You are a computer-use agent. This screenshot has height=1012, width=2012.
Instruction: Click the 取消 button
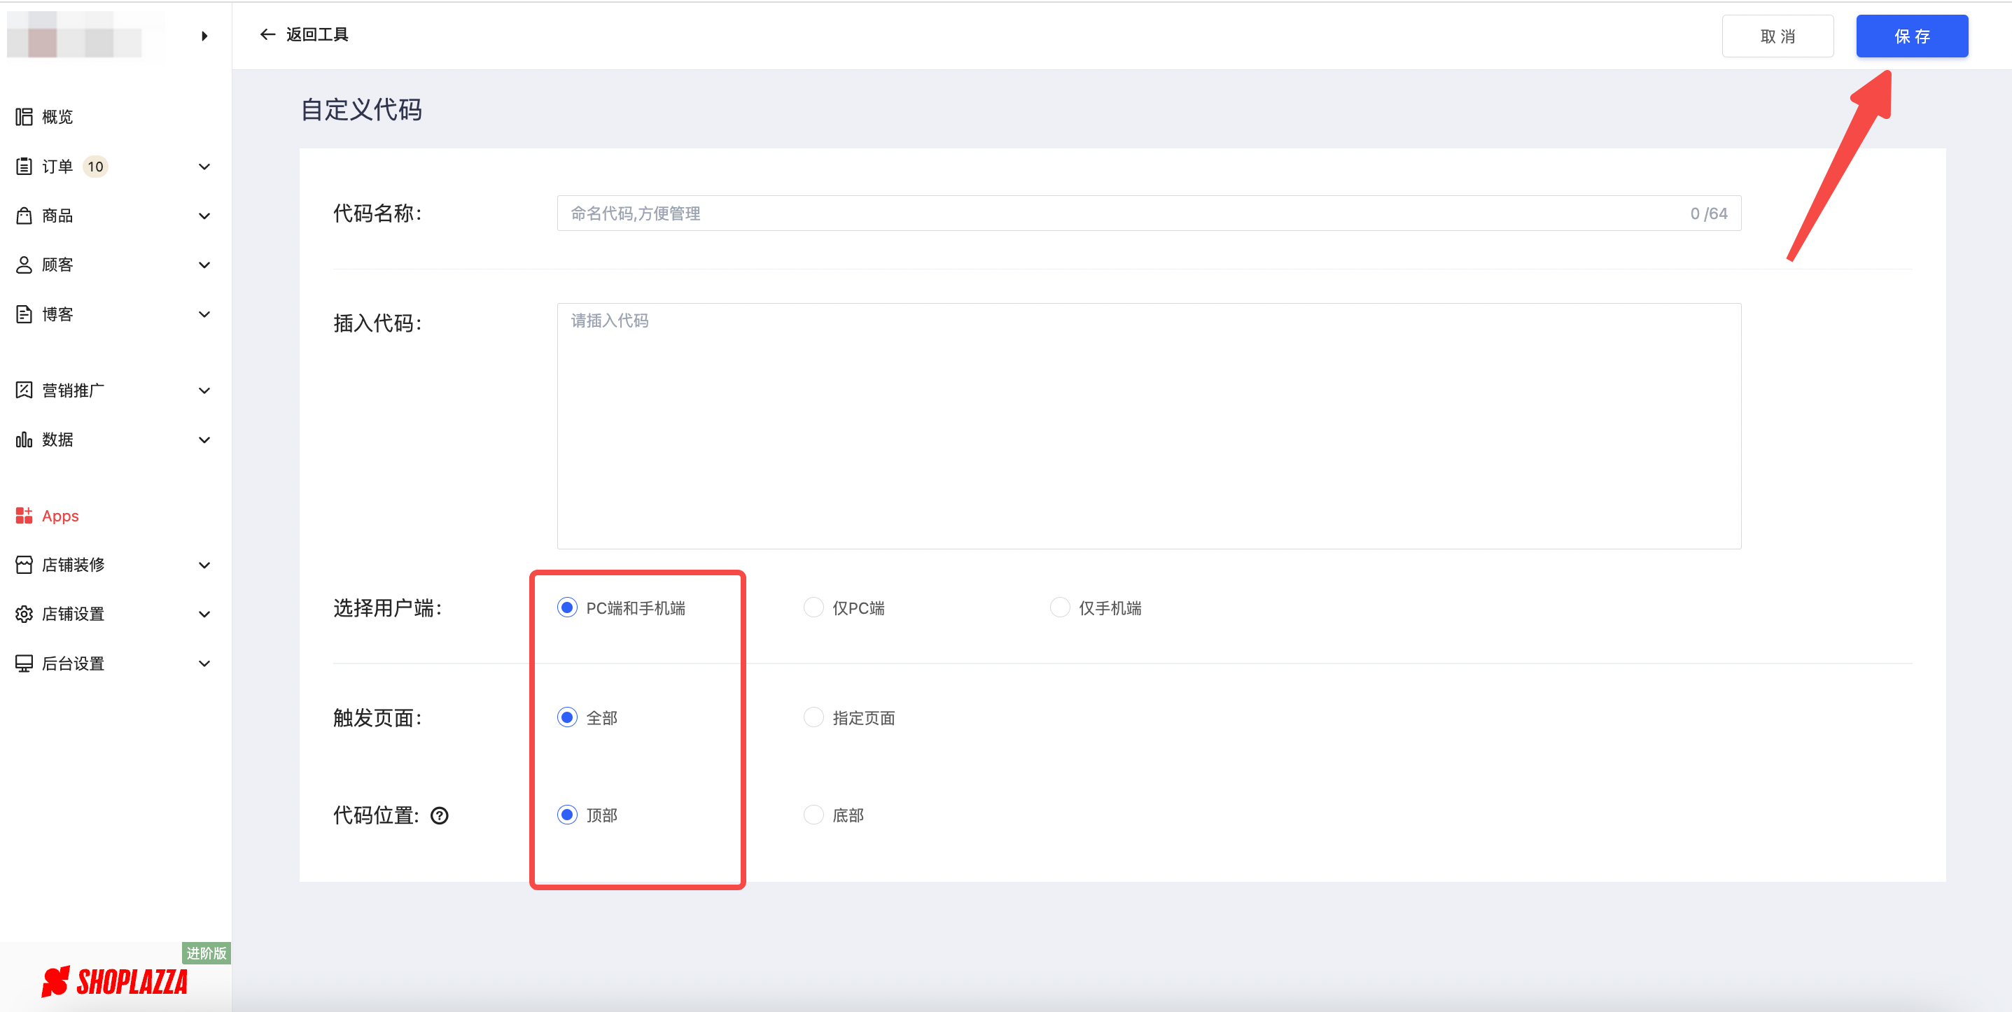[x=1777, y=36]
